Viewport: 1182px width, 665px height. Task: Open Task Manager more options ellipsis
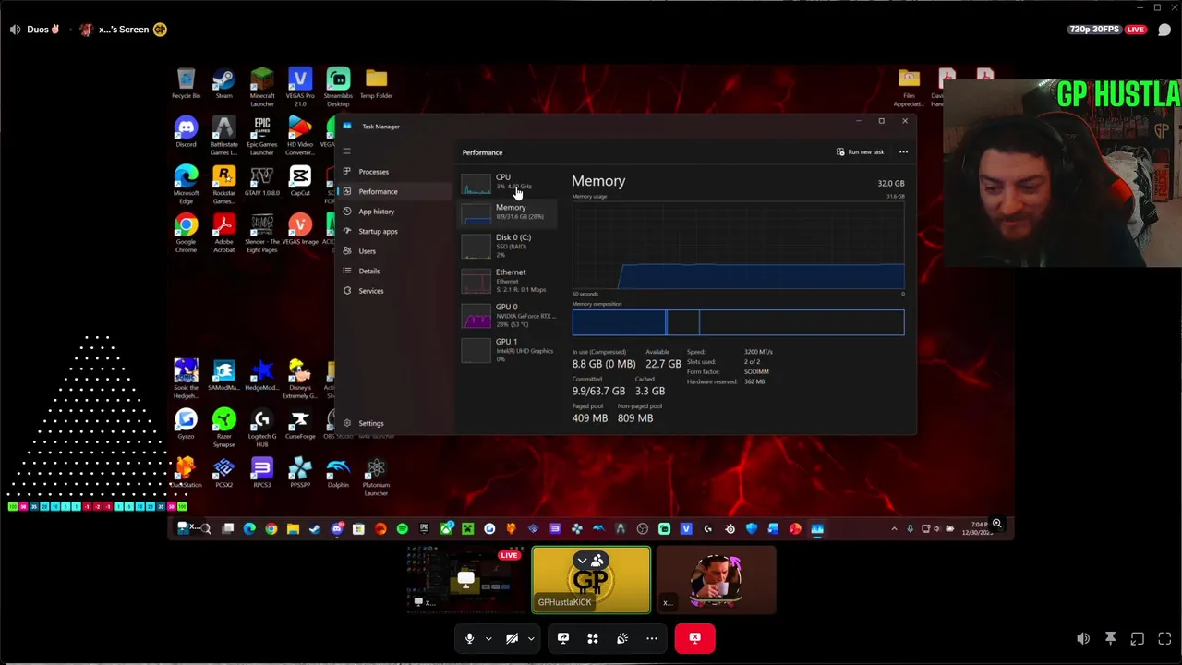[x=903, y=151]
